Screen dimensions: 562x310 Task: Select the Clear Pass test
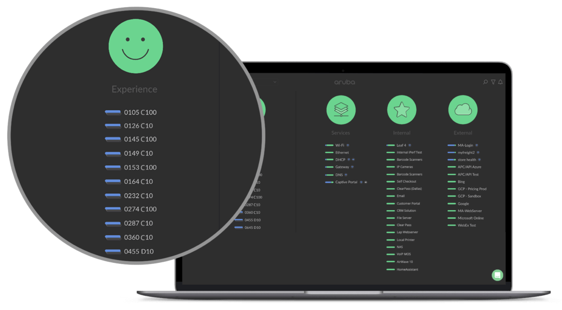point(399,225)
